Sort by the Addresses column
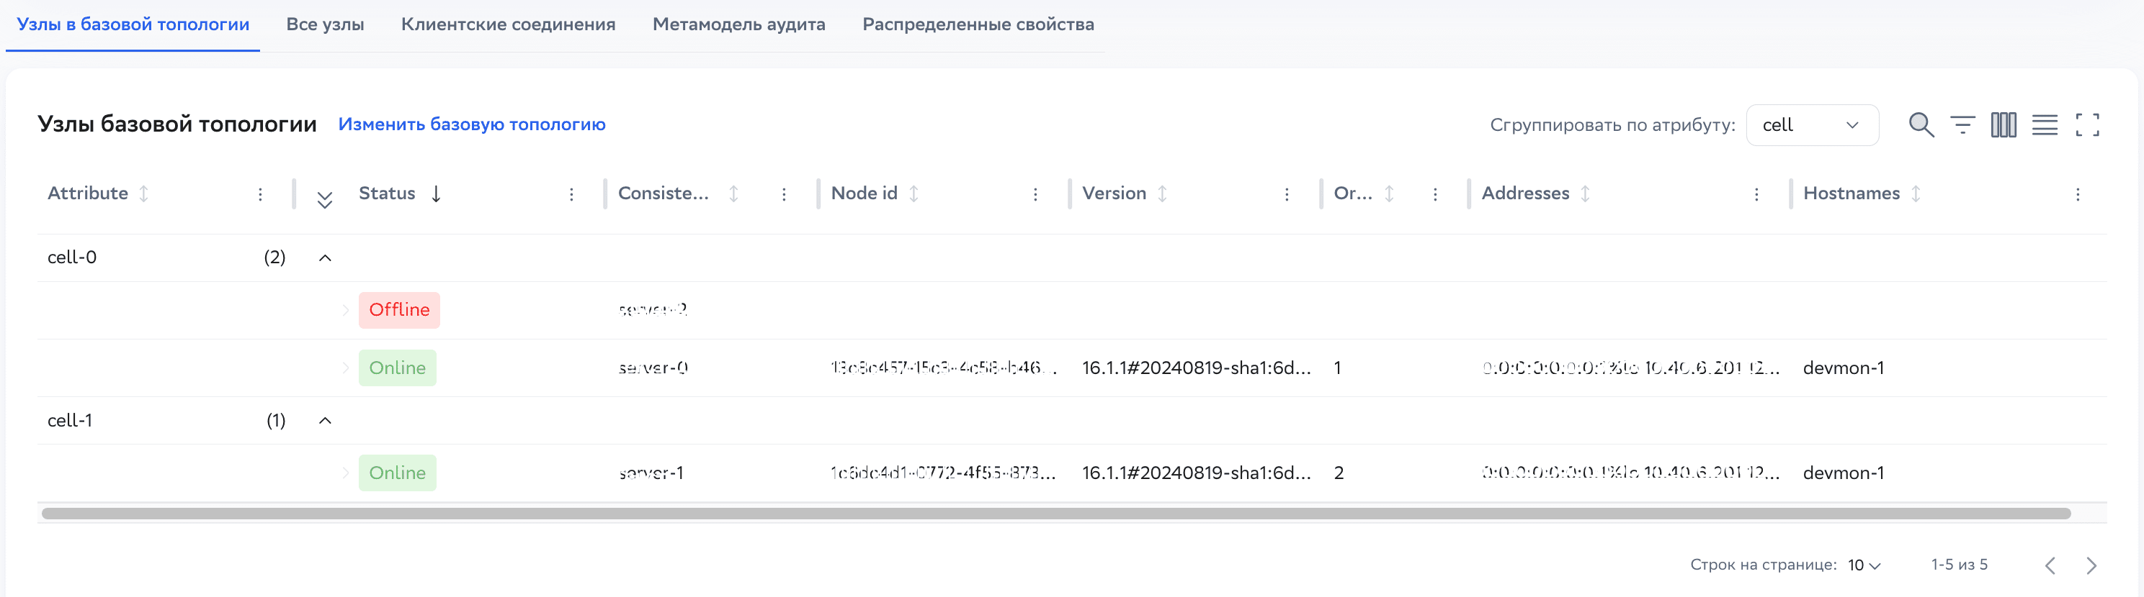 pos(1585,193)
